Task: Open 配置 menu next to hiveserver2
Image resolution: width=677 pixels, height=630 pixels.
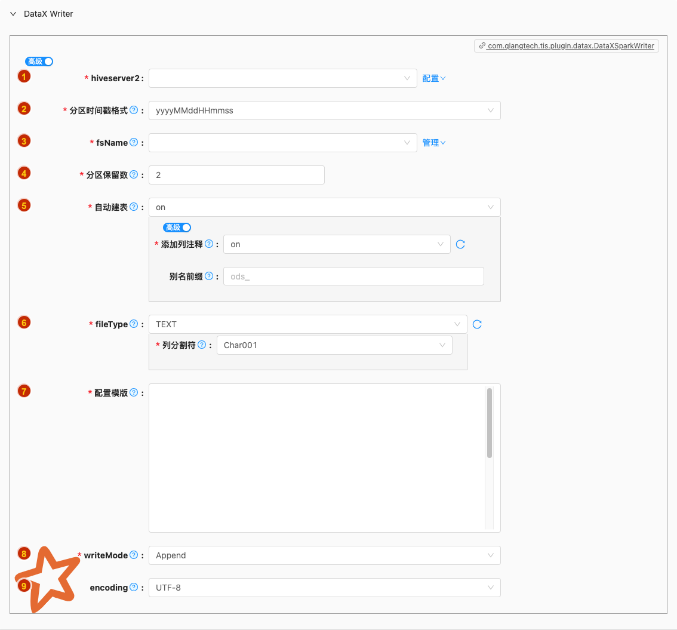Action: (x=434, y=78)
